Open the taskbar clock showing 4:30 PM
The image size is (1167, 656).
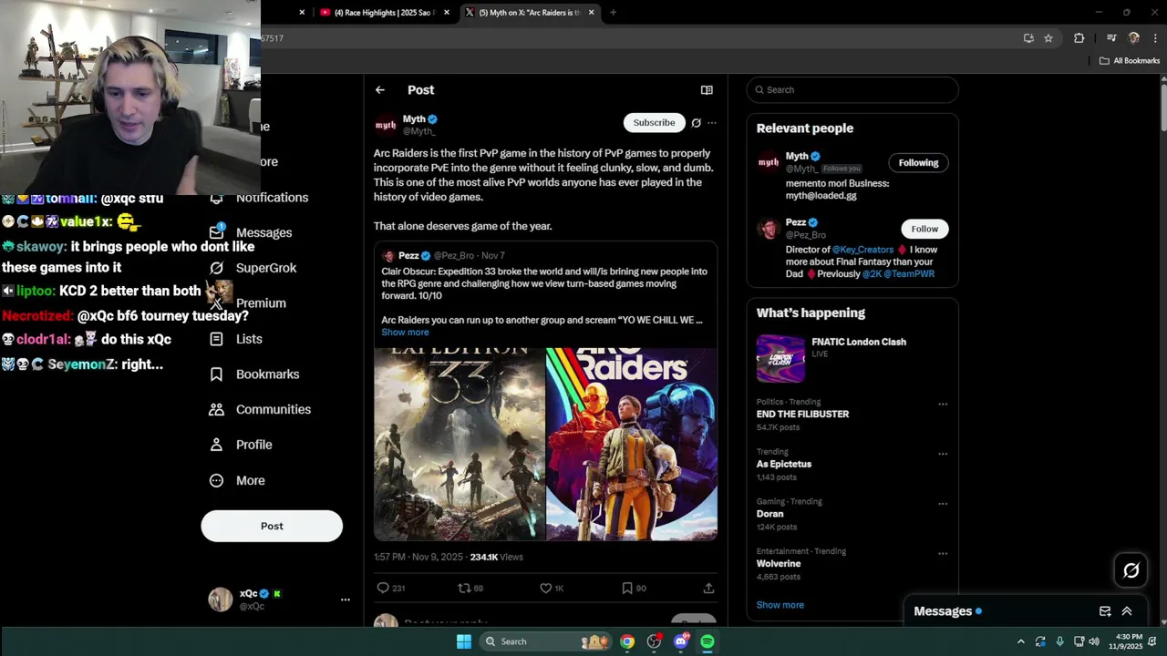(1125, 641)
